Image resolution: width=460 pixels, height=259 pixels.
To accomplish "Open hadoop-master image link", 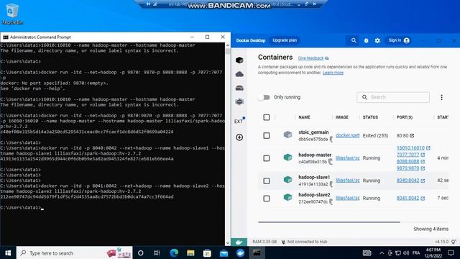I will pos(347,158).
